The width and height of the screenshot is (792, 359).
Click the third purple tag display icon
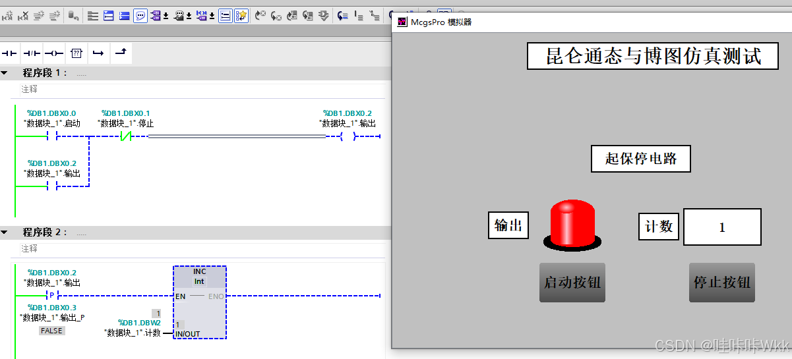(x=202, y=15)
